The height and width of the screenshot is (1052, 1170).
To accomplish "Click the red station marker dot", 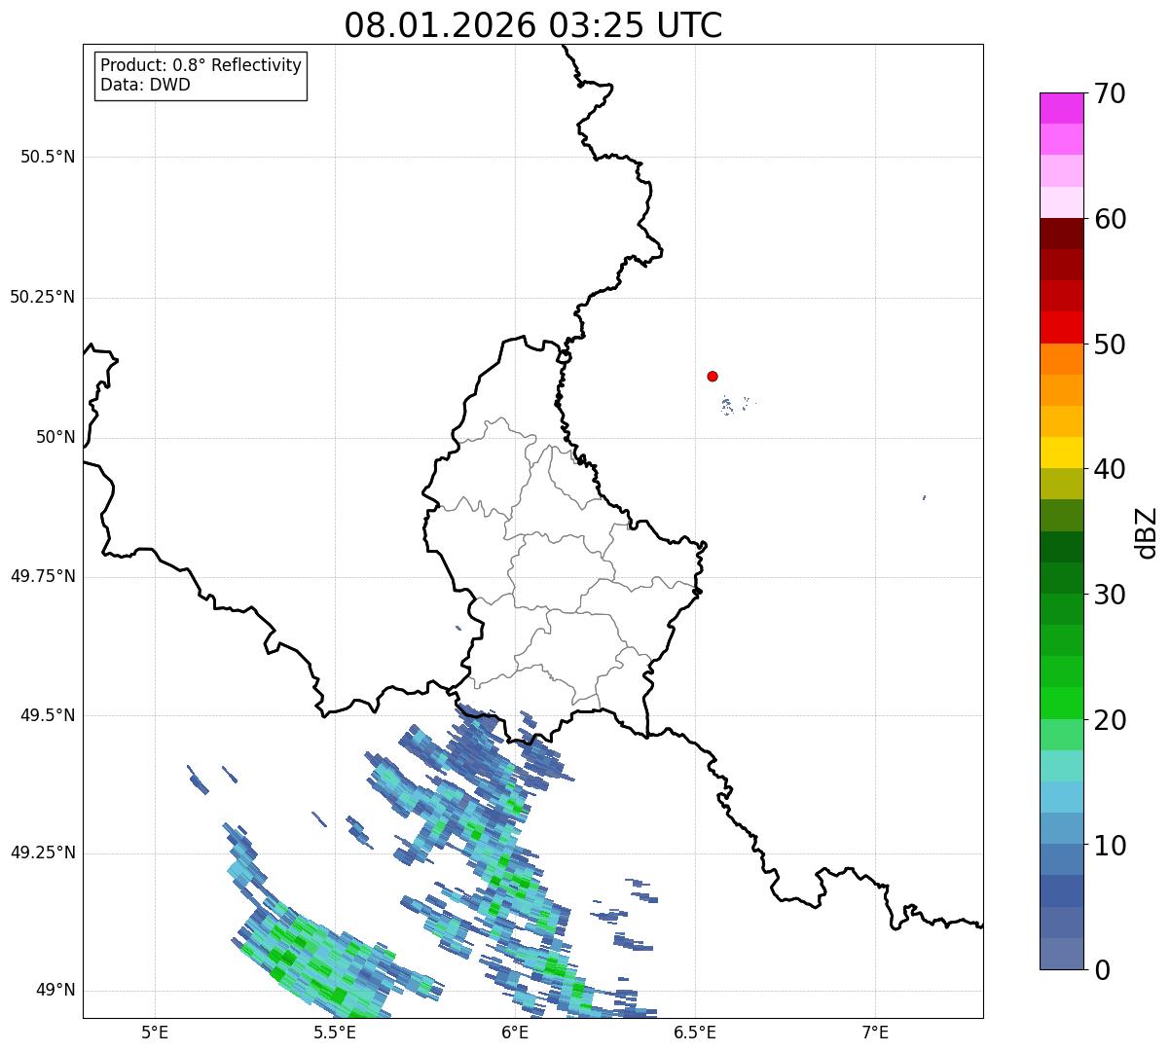I will pos(713,376).
